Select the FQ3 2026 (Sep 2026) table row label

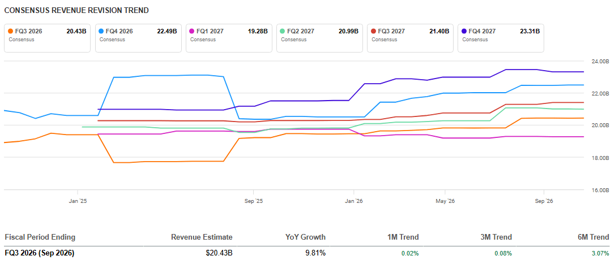click(39, 253)
